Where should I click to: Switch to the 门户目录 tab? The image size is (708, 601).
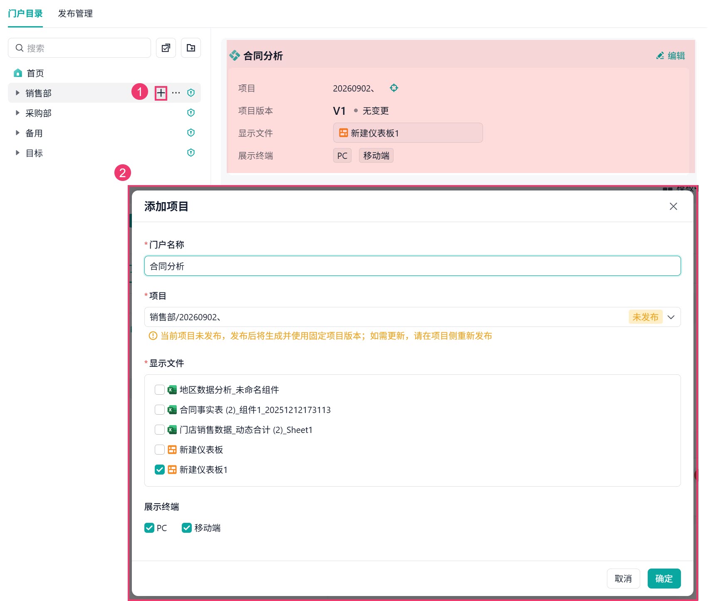point(25,13)
